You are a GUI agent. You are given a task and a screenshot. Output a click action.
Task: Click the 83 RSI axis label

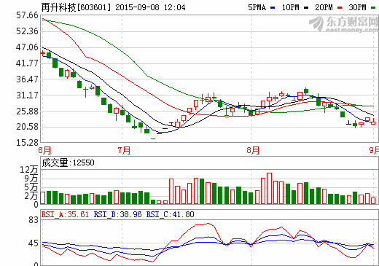(x=34, y=220)
